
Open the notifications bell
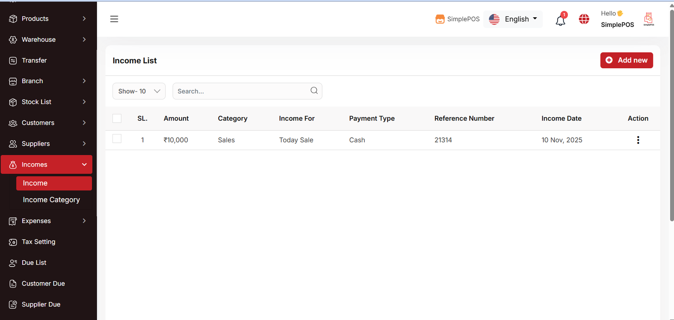click(560, 20)
